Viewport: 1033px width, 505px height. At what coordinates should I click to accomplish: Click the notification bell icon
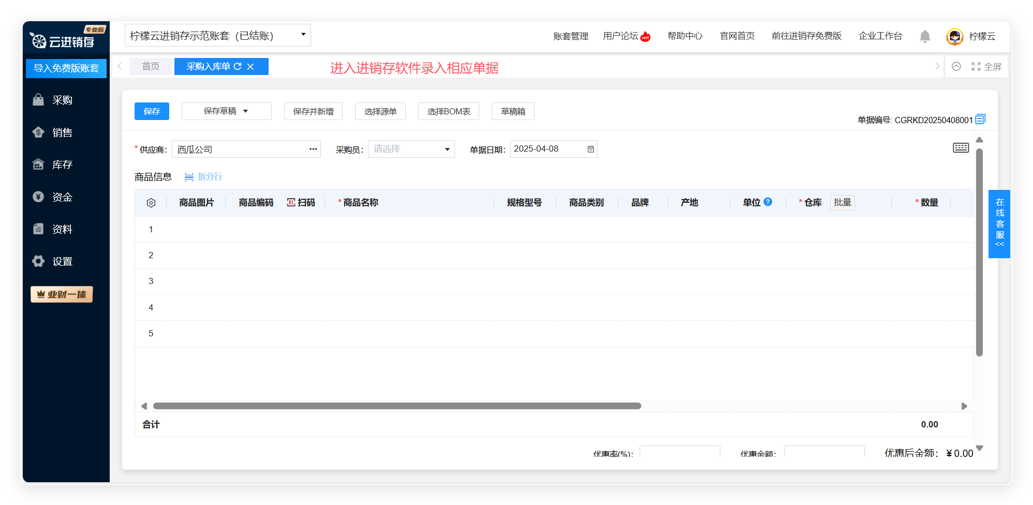pyautogui.click(x=925, y=36)
